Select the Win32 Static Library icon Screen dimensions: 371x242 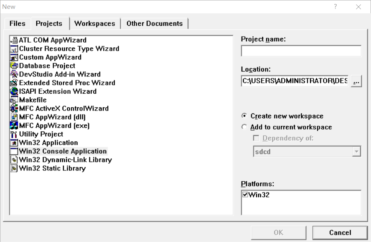14,168
